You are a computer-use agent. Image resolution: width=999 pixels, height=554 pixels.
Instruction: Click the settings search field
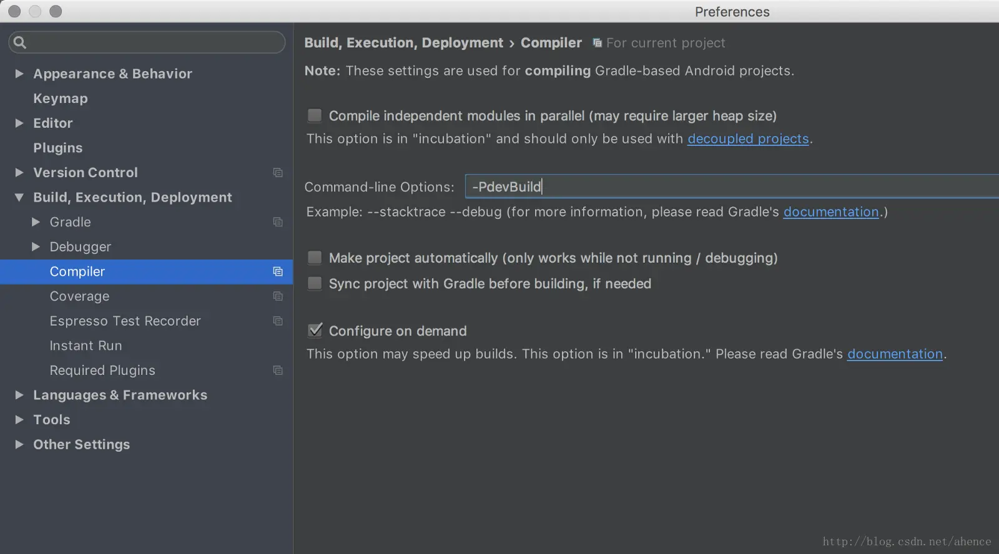[147, 42]
